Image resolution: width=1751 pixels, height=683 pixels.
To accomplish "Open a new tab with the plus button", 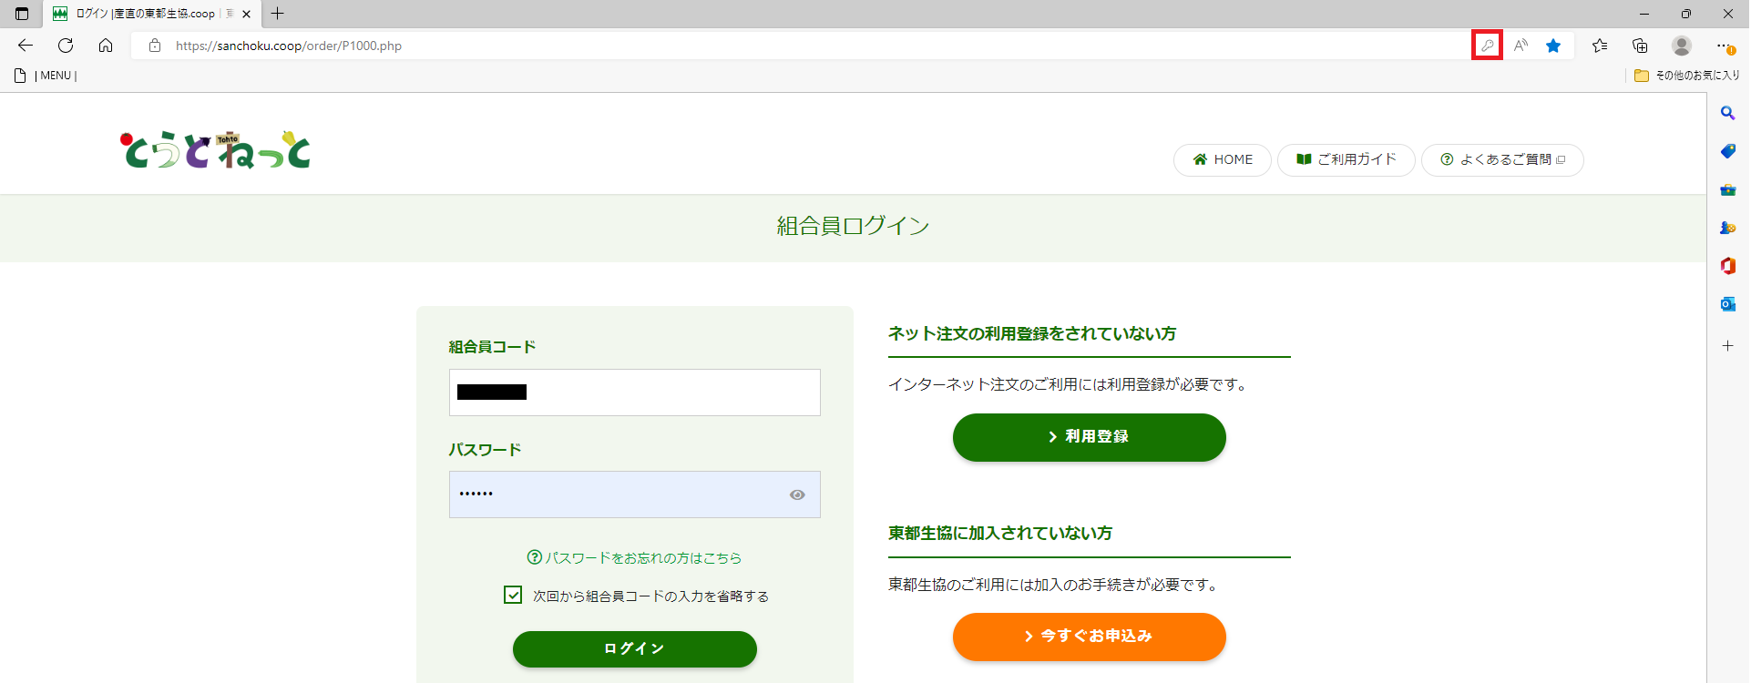I will pyautogui.click(x=278, y=14).
